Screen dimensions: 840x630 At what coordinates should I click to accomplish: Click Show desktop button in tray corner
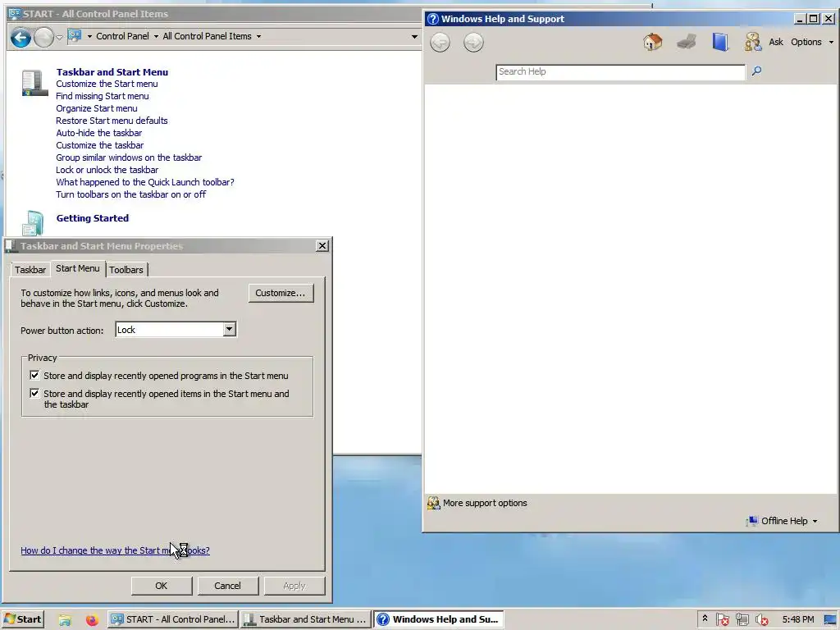[x=831, y=620]
